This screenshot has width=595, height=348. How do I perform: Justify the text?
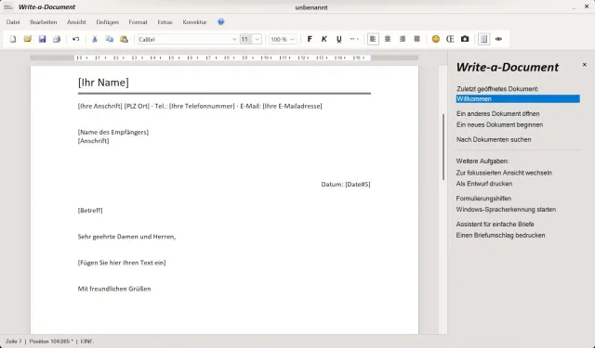(416, 39)
